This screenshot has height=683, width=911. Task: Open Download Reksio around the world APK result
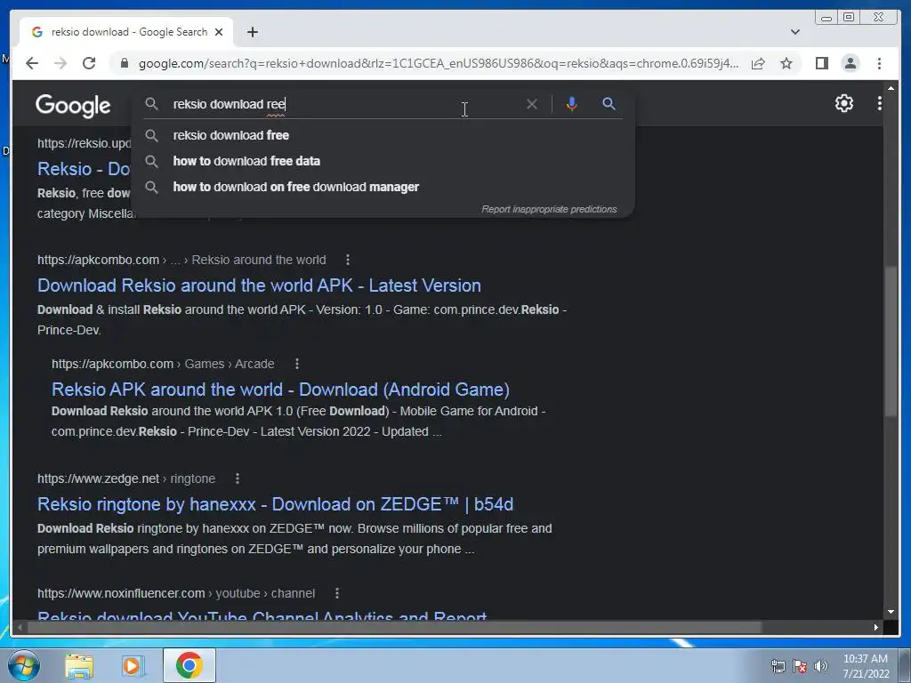pos(259,285)
